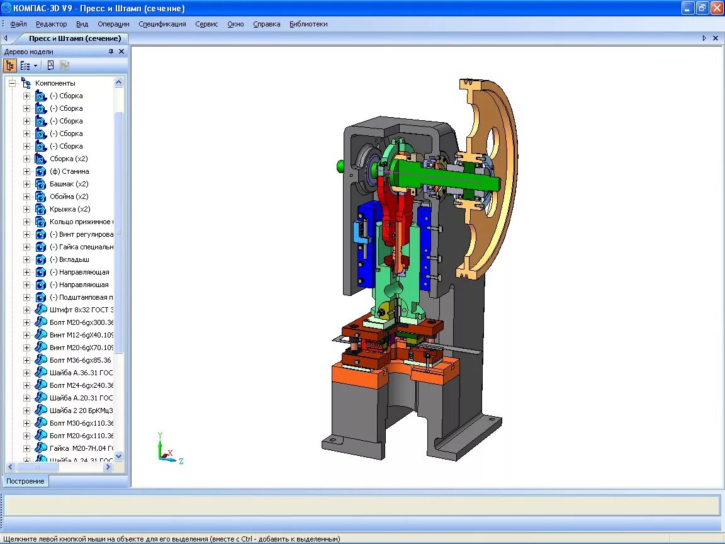Image resolution: width=725 pixels, height=544 pixels.
Task: Click assembly icon of Сборка (x2)
Action: coord(41,159)
